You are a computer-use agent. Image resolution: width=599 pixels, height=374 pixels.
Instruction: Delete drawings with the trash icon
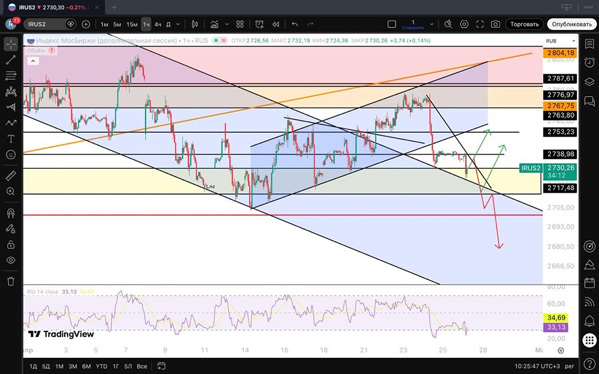(11, 282)
